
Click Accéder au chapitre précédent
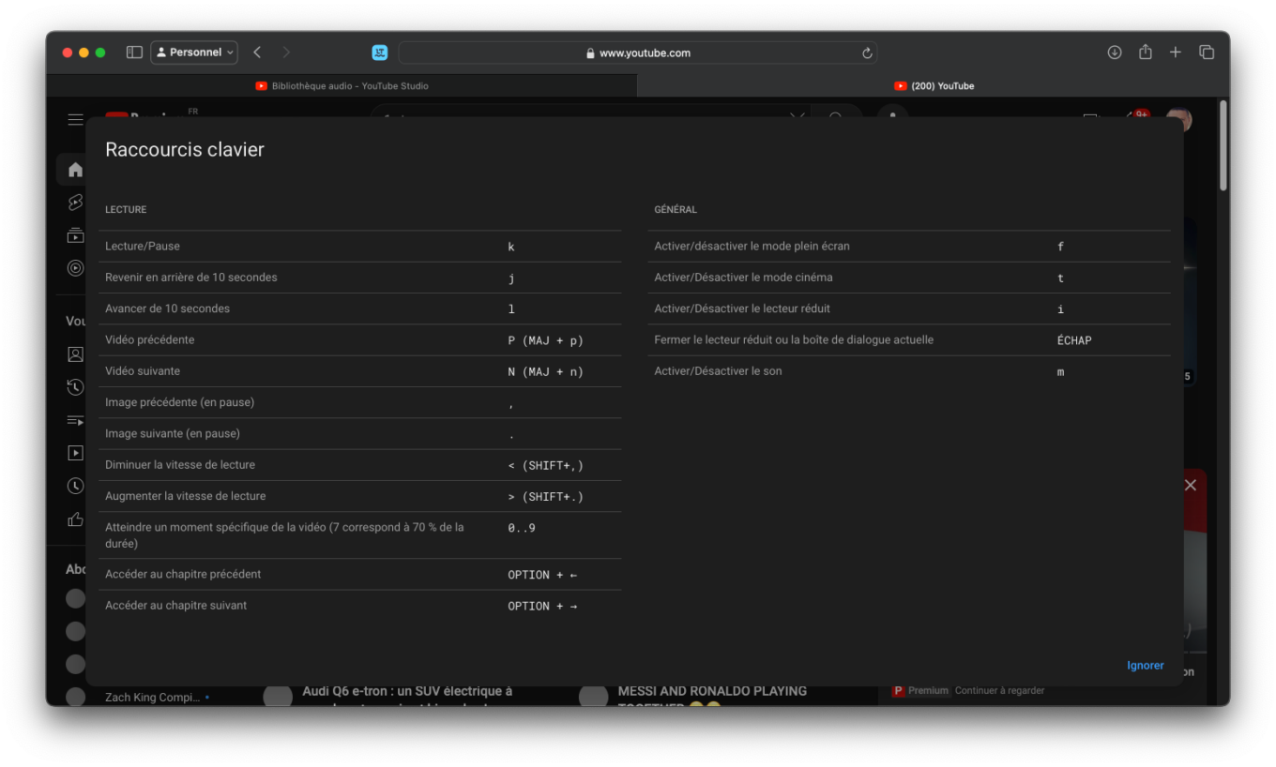point(360,575)
